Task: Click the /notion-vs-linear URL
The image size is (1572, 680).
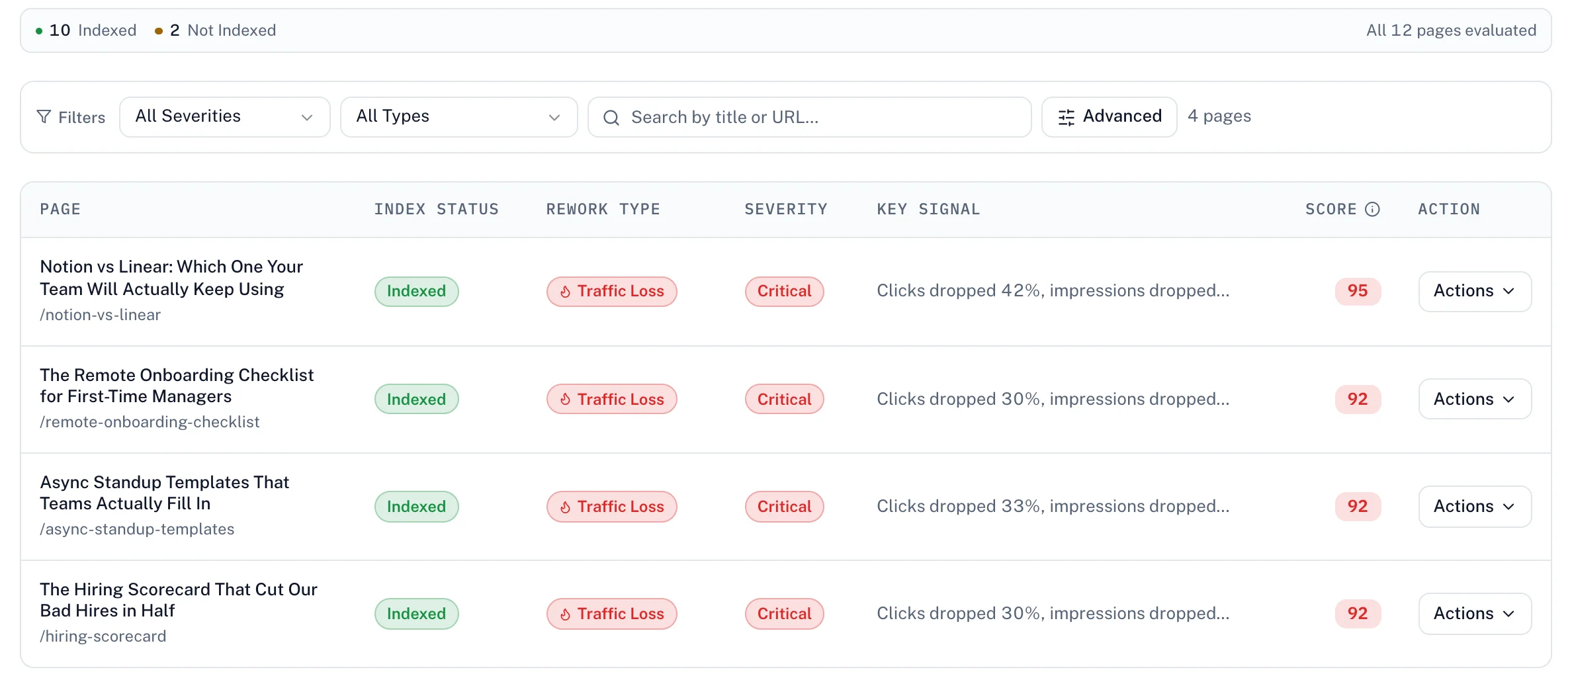Action: 100,315
